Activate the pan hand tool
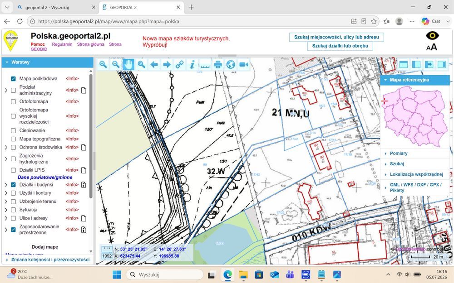Image resolution: width=454 pixels, height=283 pixels. [x=128, y=64]
